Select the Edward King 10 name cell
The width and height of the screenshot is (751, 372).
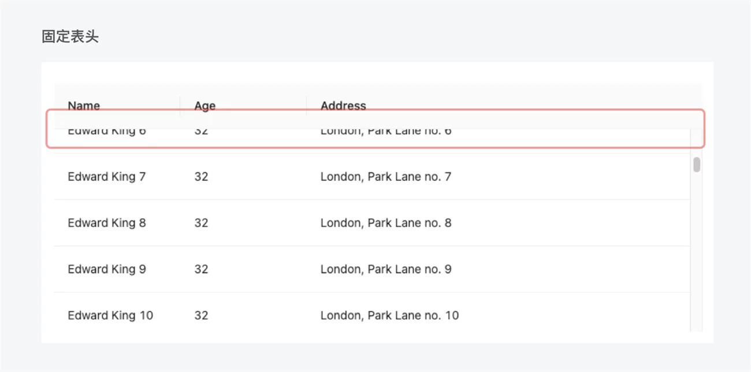coord(110,315)
